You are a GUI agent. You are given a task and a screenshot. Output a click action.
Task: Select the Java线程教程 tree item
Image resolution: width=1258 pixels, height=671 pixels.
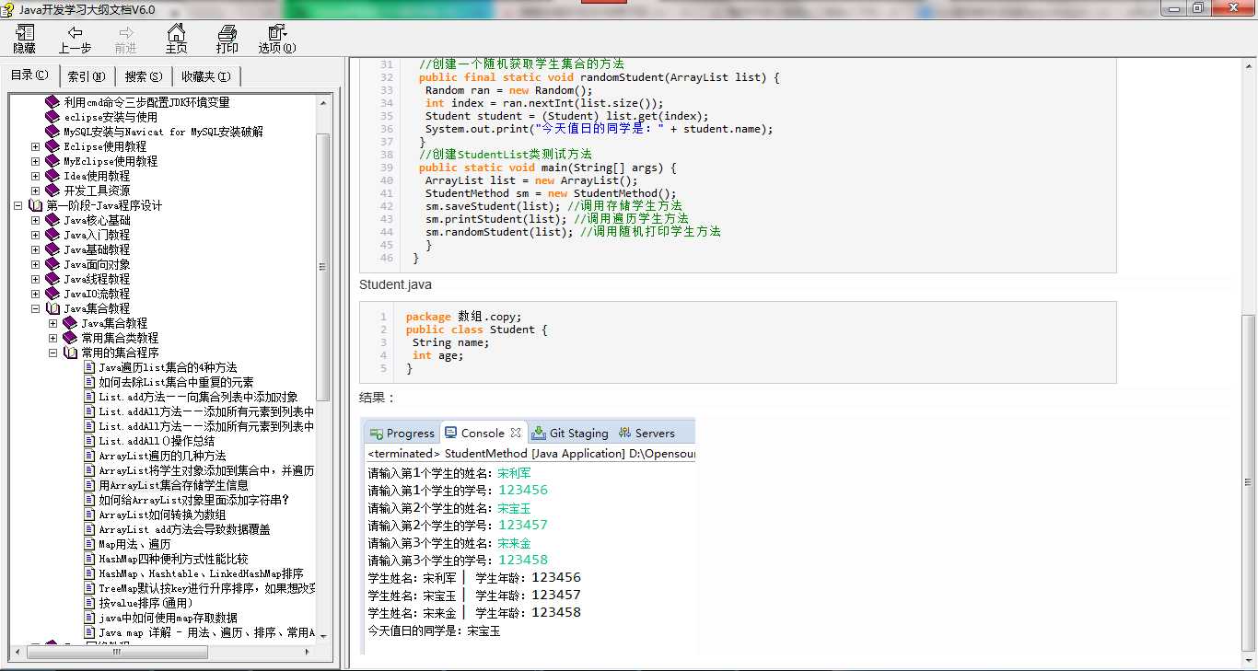96,279
